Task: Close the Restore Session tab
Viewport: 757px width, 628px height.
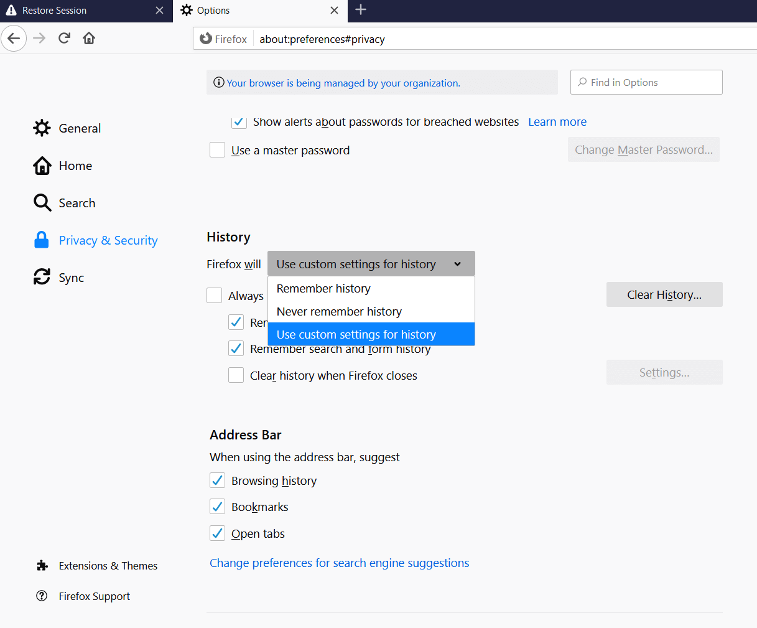Action: [x=160, y=11]
